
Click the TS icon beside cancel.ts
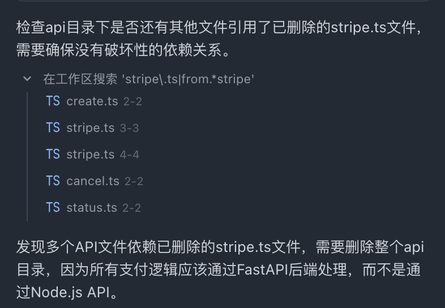[x=53, y=181]
